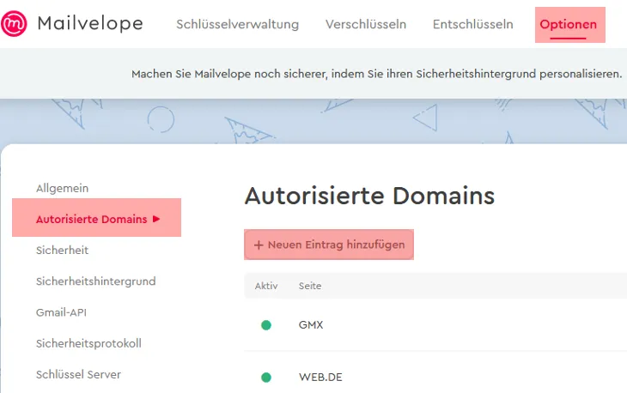Open the Schlüssel Server section
The height and width of the screenshot is (393, 627).
pyautogui.click(x=78, y=375)
